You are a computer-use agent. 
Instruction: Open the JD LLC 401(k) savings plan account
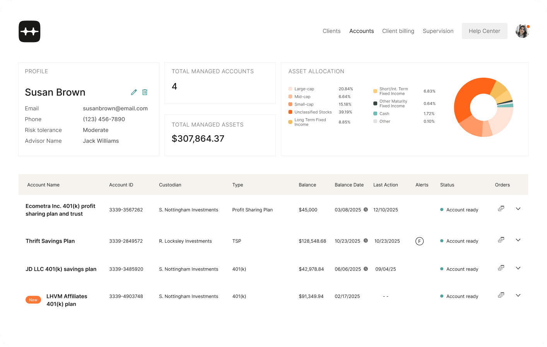[x=61, y=269]
